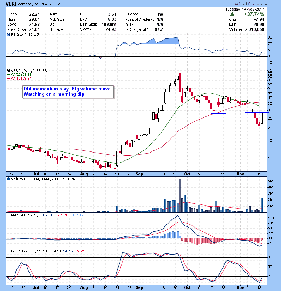The width and height of the screenshot is (281, 291).
Task: Click the Veritone, Inc. company name
Action: tap(29, 4)
